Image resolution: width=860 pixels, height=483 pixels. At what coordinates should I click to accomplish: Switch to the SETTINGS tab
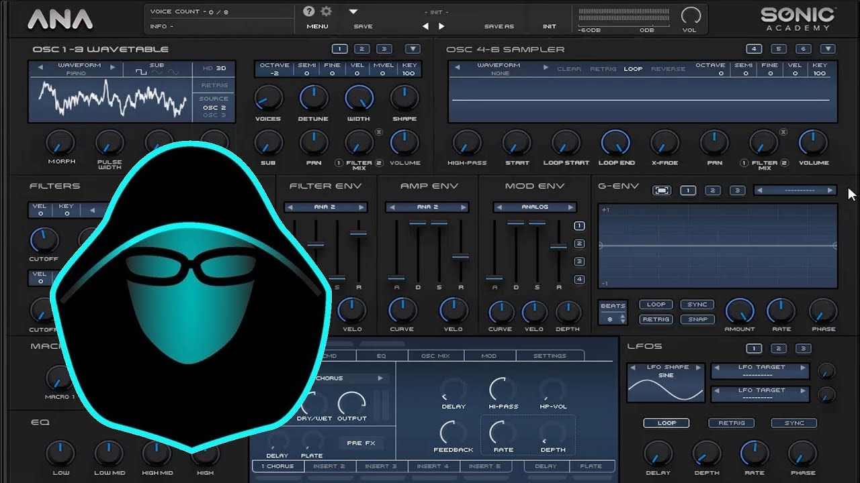(x=550, y=356)
